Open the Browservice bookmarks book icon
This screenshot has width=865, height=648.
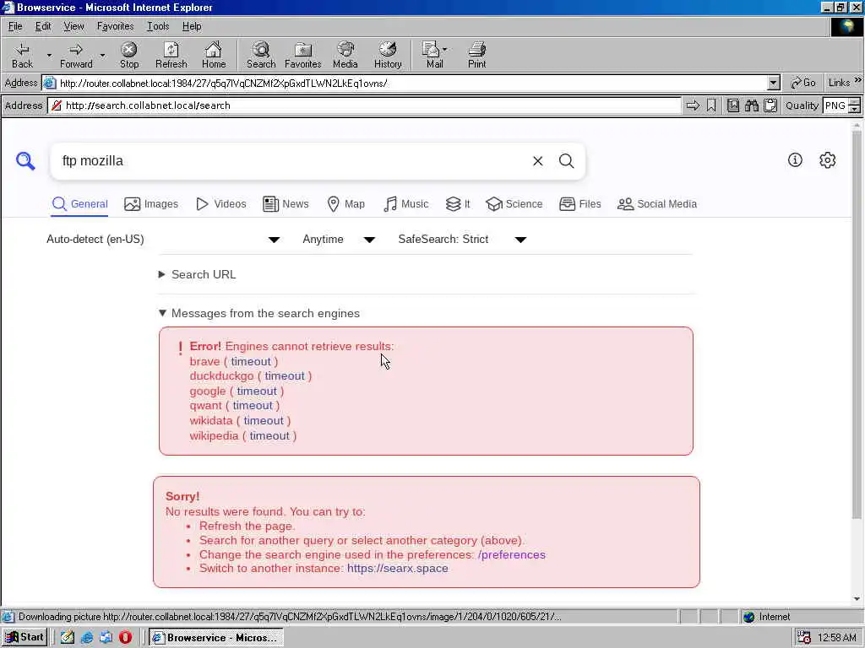point(733,105)
